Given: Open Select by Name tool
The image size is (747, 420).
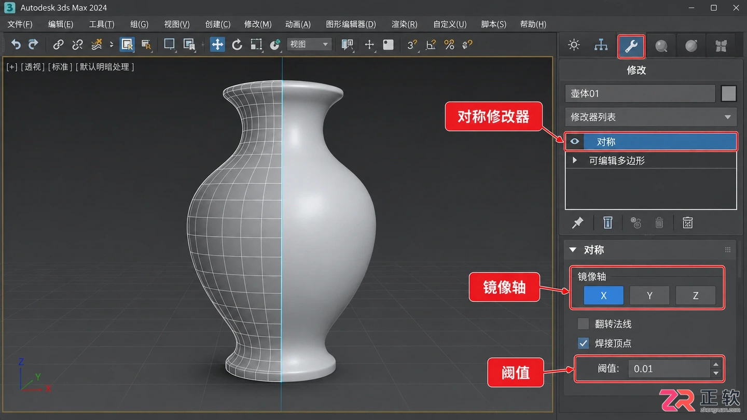Looking at the screenshot, I should click(x=146, y=45).
